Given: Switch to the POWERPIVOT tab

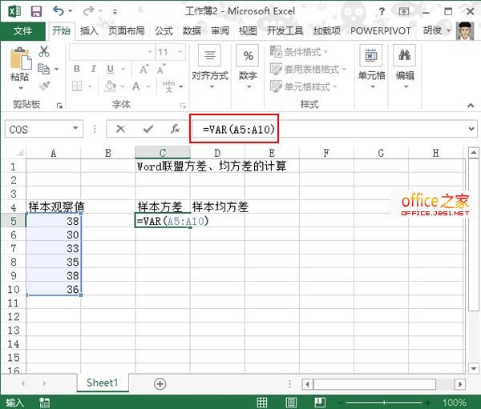Looking at the screenshot, I should click(380, 30).
